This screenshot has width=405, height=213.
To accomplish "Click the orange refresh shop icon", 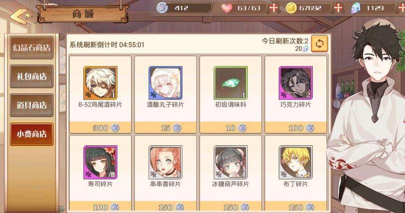I will point(319,44).
